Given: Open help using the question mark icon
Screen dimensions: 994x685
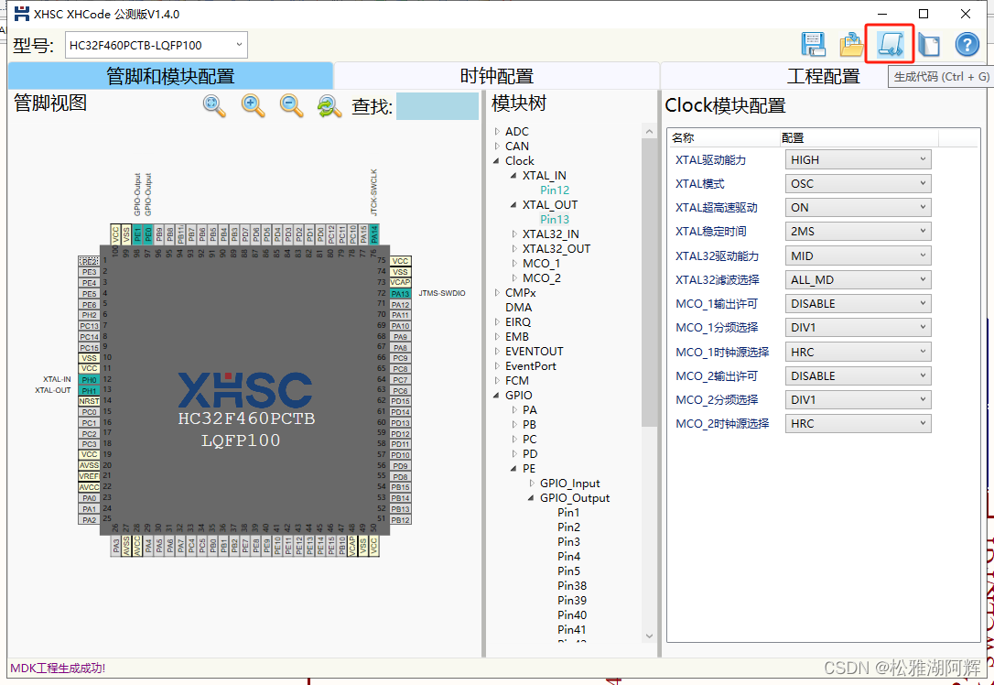Looking at the screenshot, I should 967,44.
